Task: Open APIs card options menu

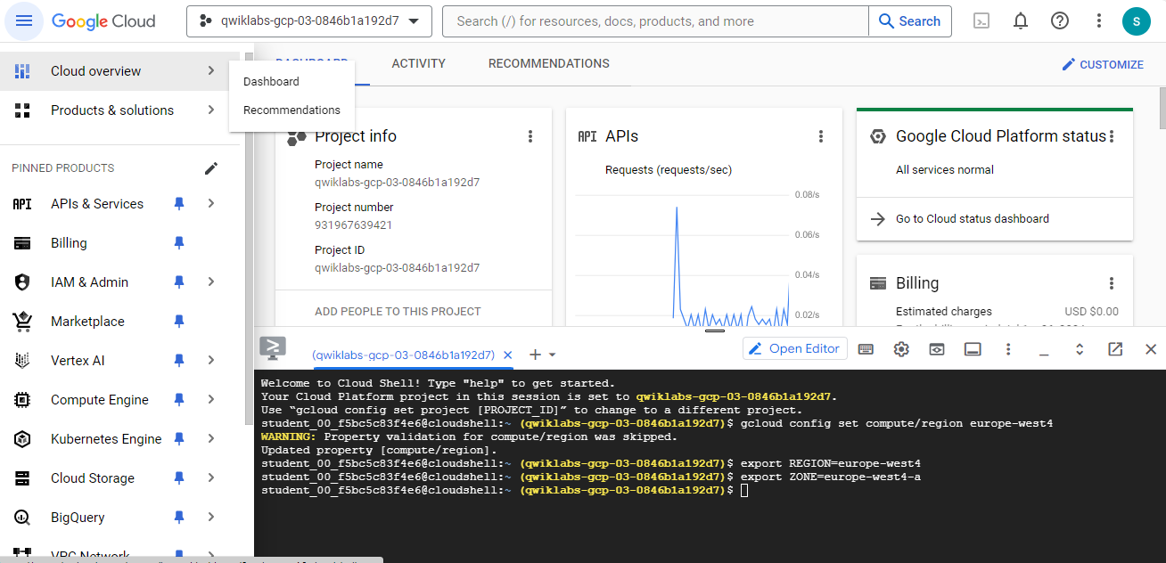Action: pyautogui.click(x=821, y=136)
